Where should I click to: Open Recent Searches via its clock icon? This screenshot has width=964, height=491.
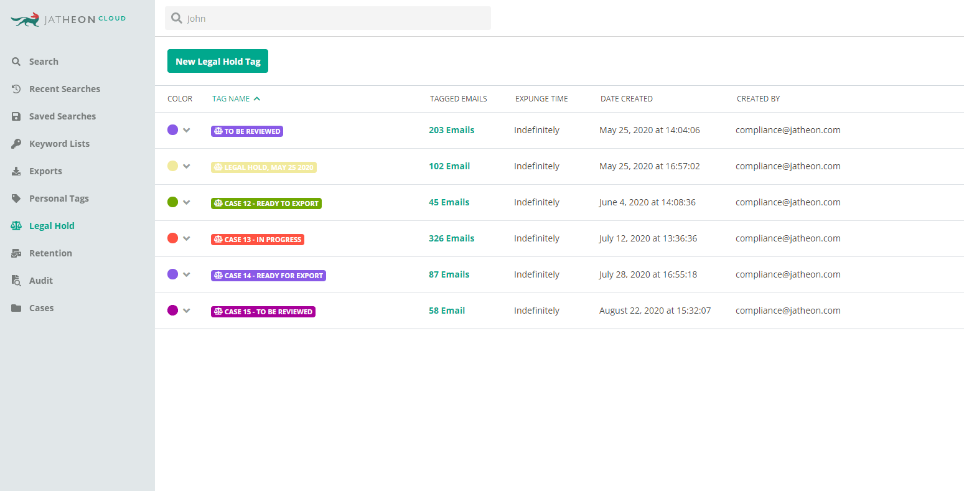click(x=16, y=89)
